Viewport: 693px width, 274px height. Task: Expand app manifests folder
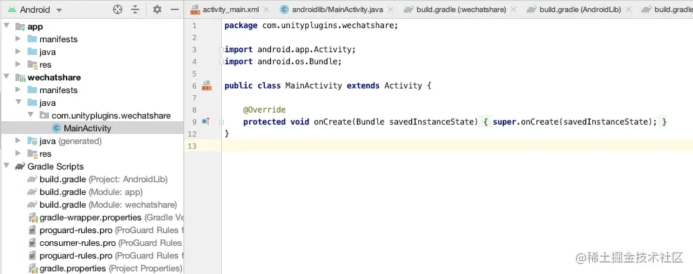18,39
